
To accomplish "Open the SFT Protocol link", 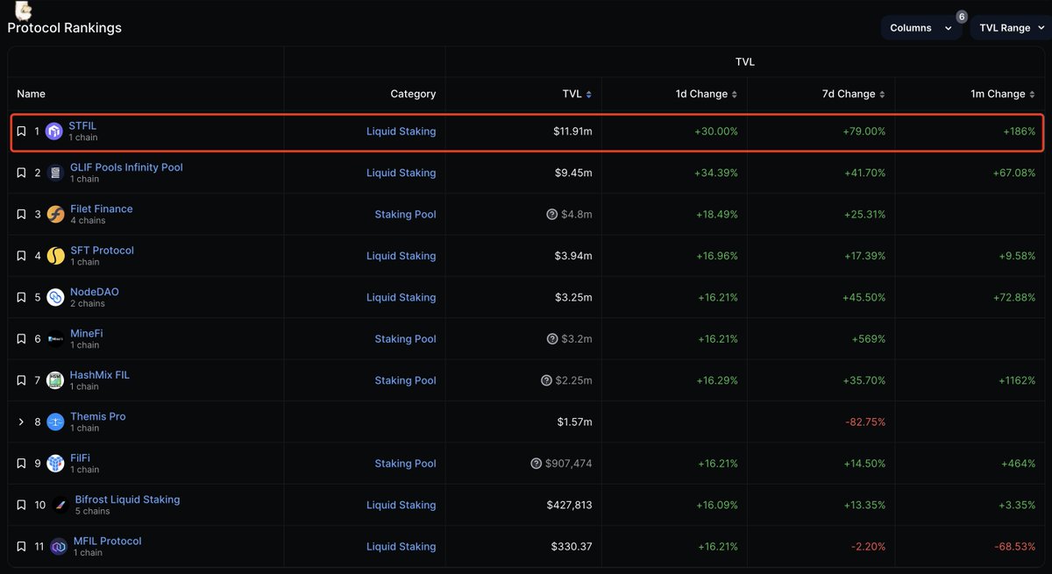I will pos(102,251).
